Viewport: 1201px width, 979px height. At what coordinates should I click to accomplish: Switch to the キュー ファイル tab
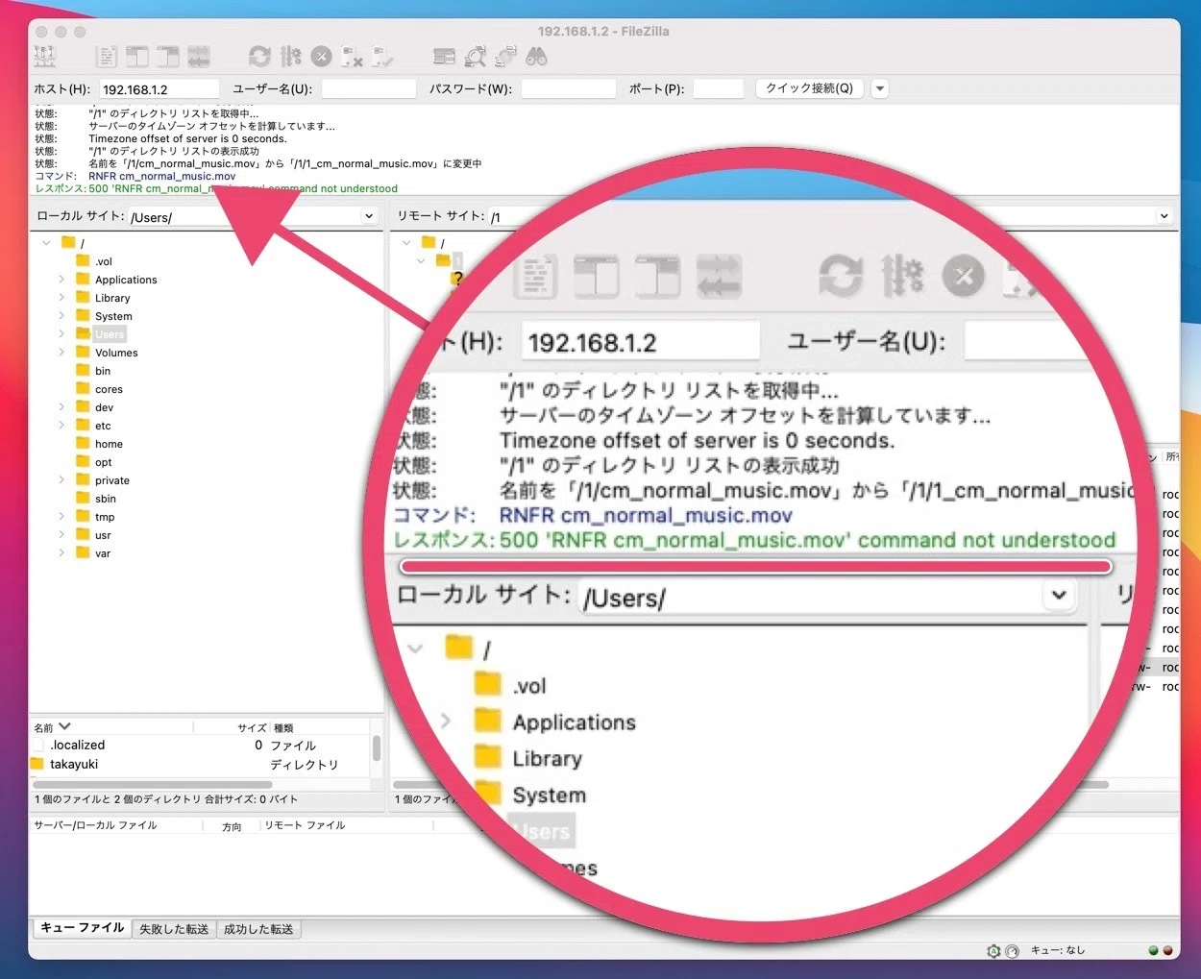[x=82, y=928]
